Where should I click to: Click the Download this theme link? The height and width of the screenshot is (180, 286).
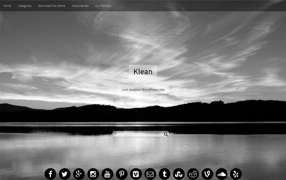click(51, 6)
